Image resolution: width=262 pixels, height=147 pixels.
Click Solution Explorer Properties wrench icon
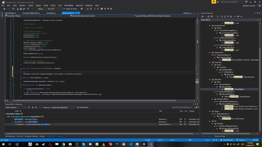click(x=238, y=16)
